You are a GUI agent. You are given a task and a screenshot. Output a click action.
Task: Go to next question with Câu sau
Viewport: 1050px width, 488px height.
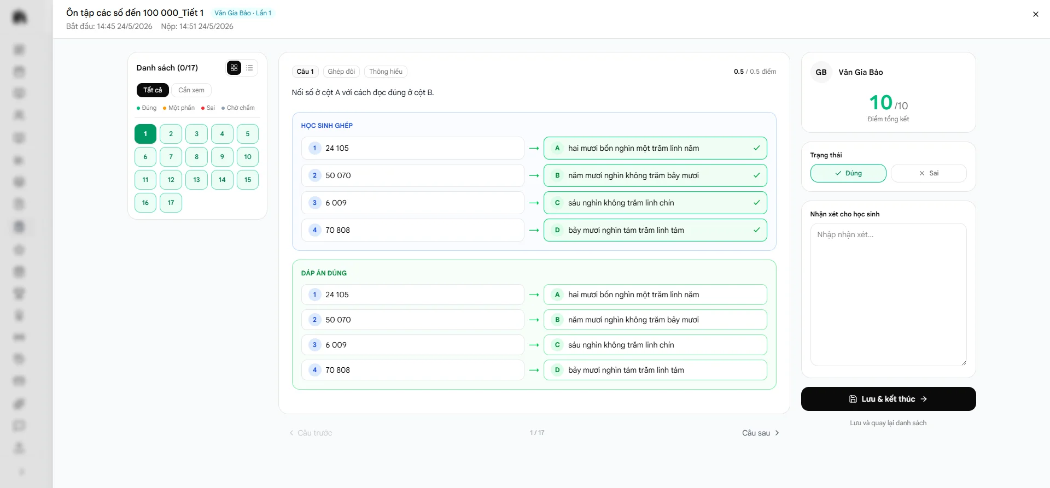pos(761,433)
